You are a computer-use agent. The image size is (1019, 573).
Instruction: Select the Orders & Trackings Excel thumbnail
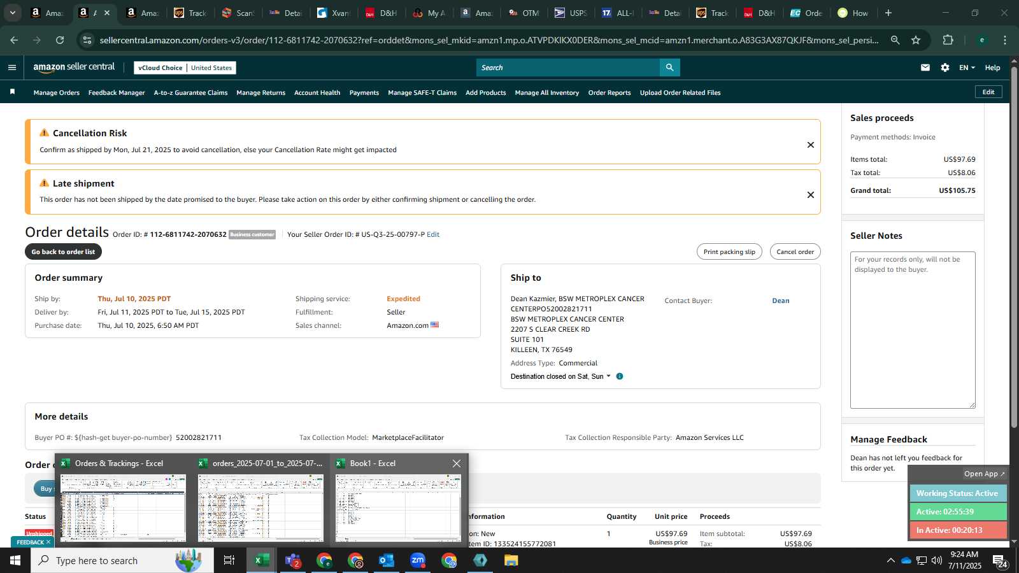(123, 500)
